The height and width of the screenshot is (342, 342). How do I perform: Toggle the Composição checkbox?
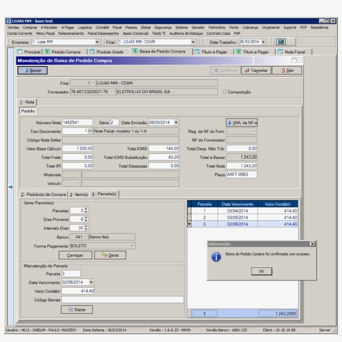click(x=225, y=92)
